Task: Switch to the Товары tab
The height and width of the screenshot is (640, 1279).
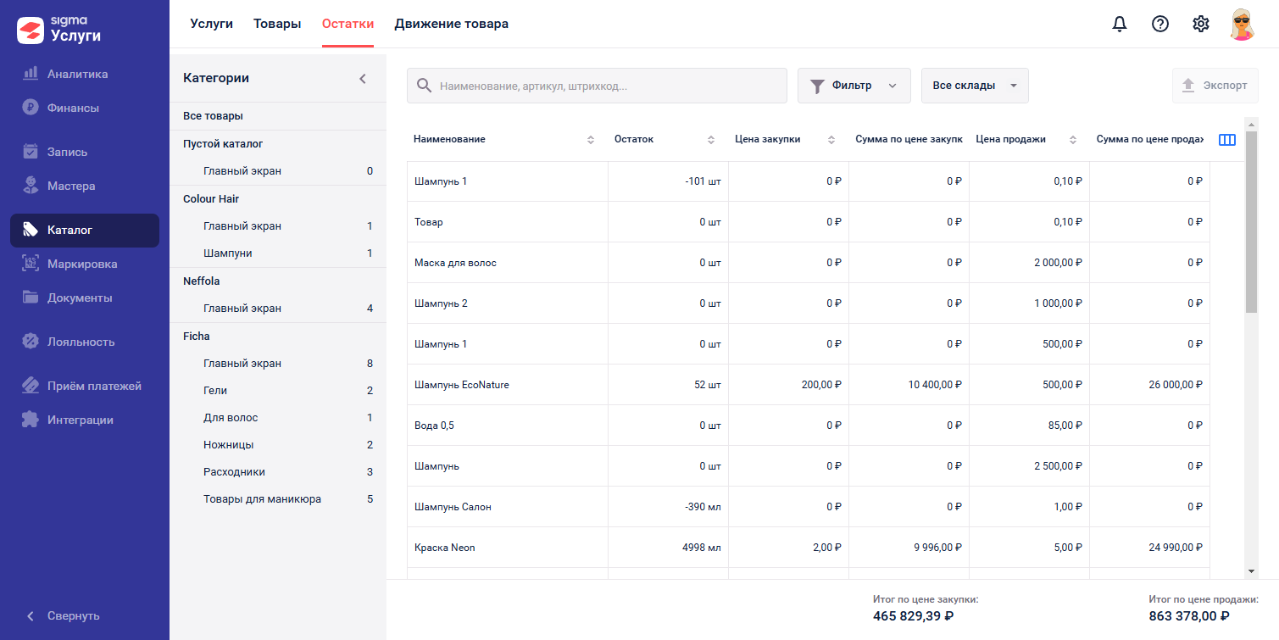Action: 277,24
